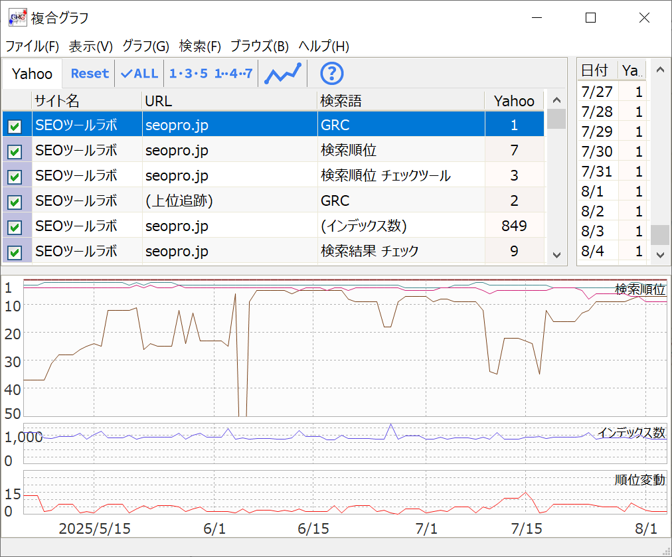
Task: Switch to the Yahoo tab
Action: click(32, 74)
